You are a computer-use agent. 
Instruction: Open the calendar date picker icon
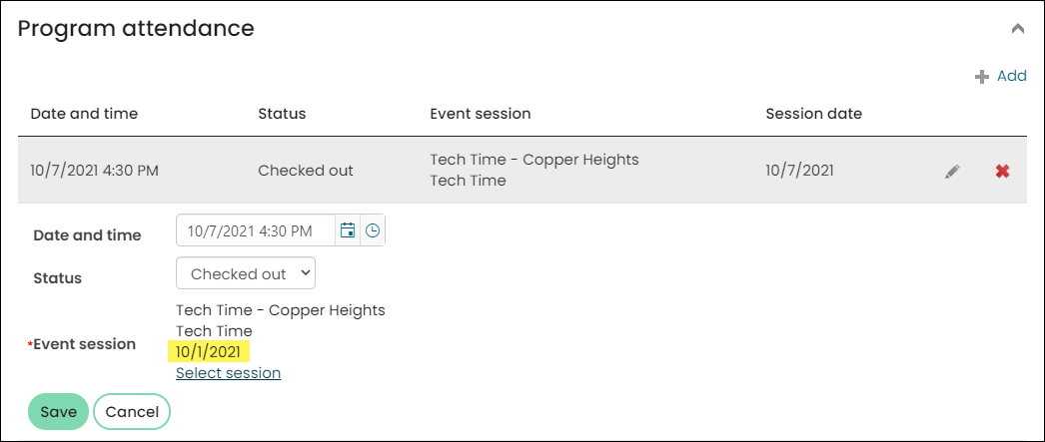(x=348, y=231)
